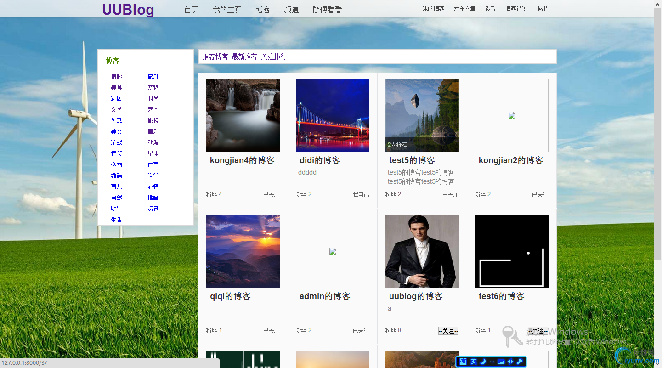The image size is (662, 368).
Task: Select 摄影 category in sidebar
Action: pyautogui.click(x=116, y=76)
